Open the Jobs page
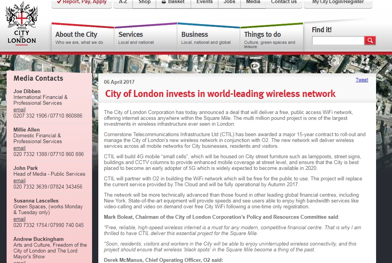 click(x=229, y=2)
